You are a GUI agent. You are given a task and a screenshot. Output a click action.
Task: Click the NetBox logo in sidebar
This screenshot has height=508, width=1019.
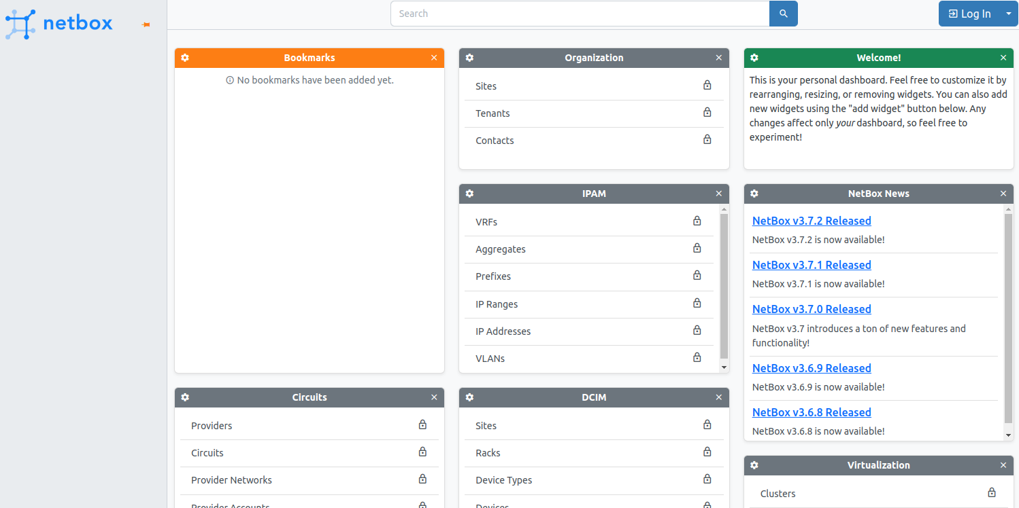point(59,23)
